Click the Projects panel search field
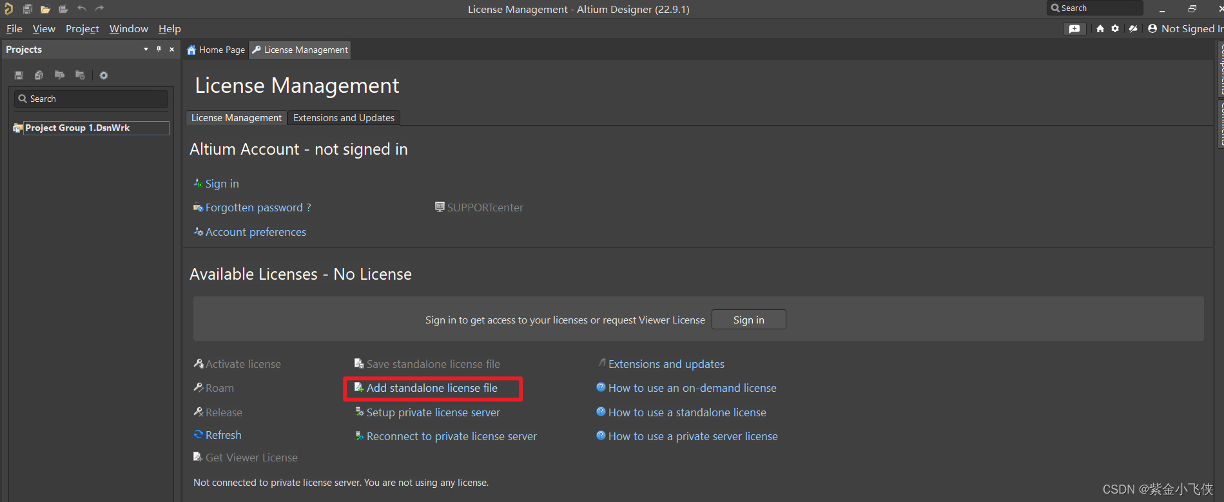The height and width of the screenshot is (502, 1224). tap(97, 99)
